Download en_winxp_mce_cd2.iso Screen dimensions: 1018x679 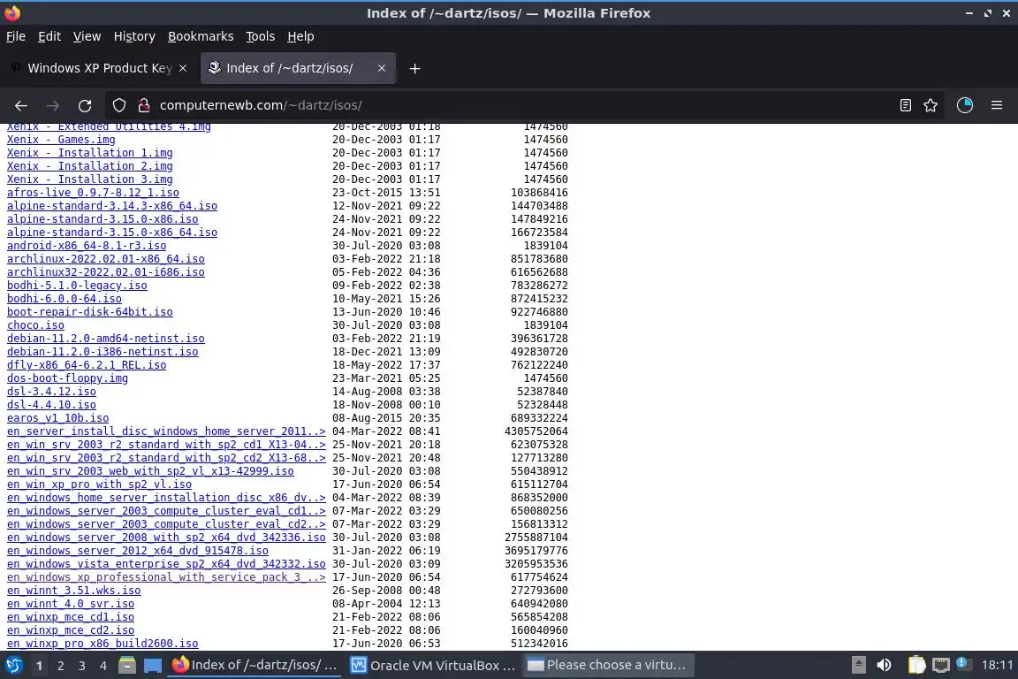coord(71,630)
